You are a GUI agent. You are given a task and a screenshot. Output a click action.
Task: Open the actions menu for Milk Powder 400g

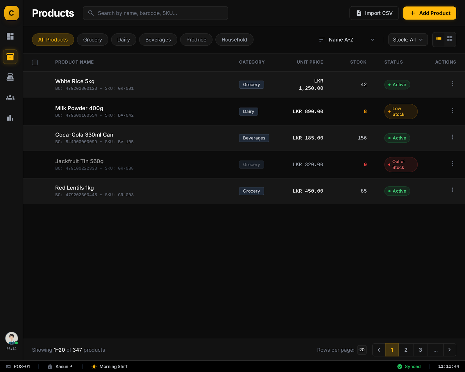[453, 110]
